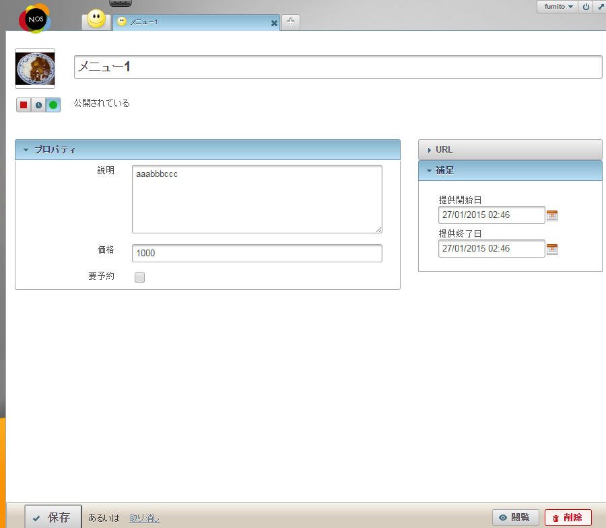The width and height of the screenshot is (606, 528).
Task: Click the 要予約 label
Action: tap(101, 276)
